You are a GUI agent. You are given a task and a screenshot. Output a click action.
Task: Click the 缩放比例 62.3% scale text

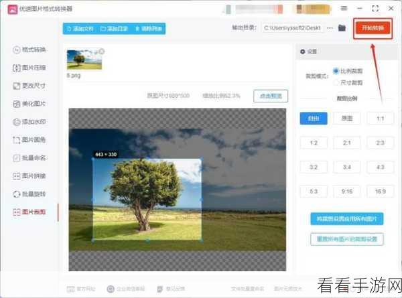point(221,96)
